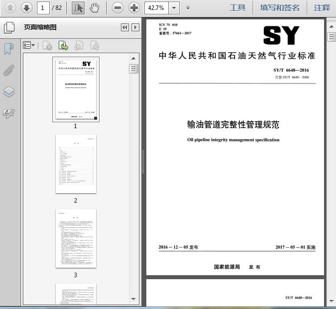Open the layers panel icon
The image size is (336, 309).
[x=9, y=92]
